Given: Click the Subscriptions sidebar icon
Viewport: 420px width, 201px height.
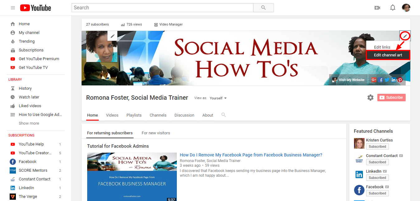Looking at the screenshot, I should 13,50.
